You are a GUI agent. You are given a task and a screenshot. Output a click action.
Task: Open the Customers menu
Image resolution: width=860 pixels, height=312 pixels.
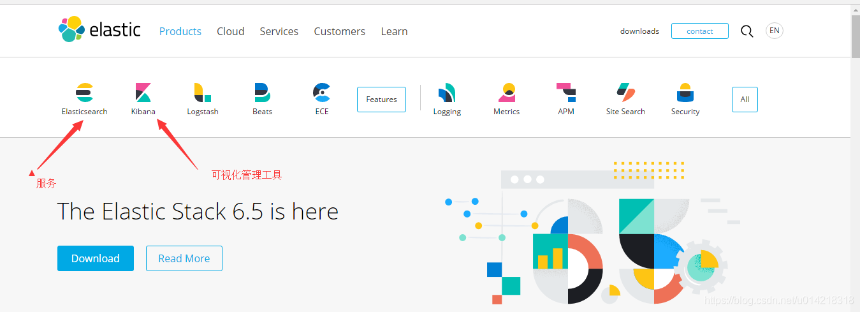[x=340, y=31]
